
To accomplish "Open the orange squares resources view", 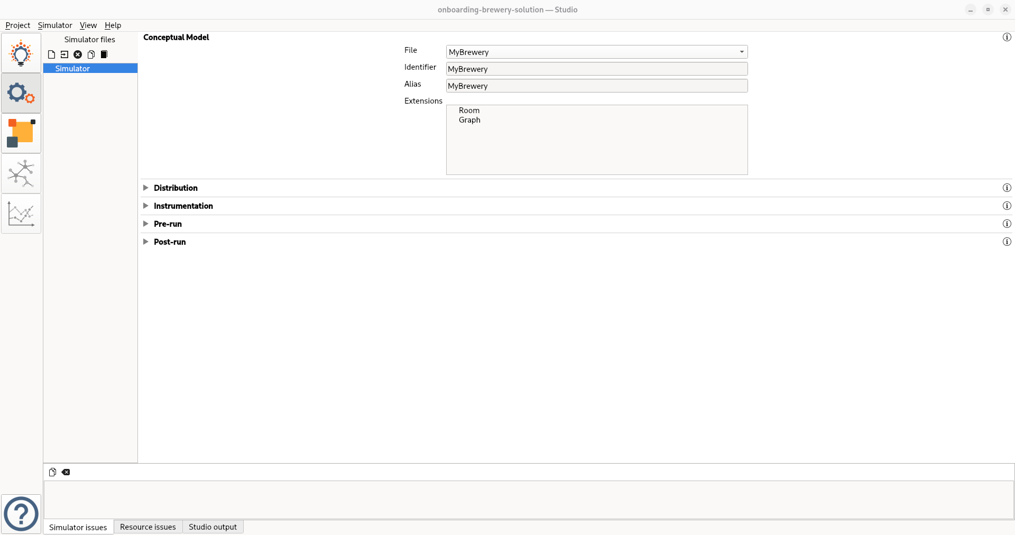I will (x=21, y=133).
